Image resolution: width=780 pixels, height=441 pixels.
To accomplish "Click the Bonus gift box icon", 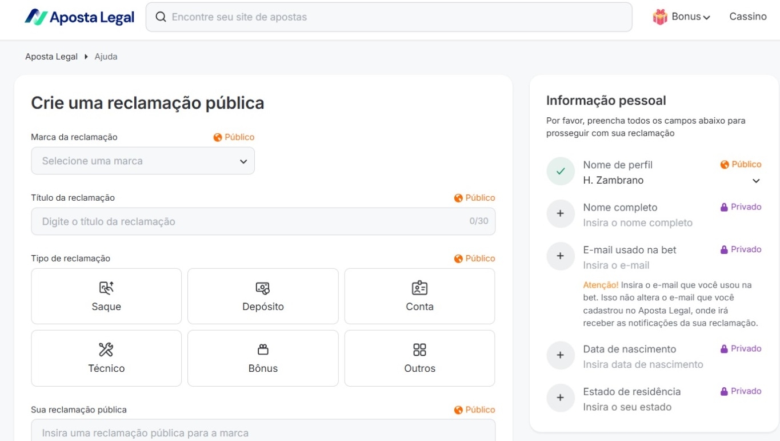I will click(x=660, y=17).
